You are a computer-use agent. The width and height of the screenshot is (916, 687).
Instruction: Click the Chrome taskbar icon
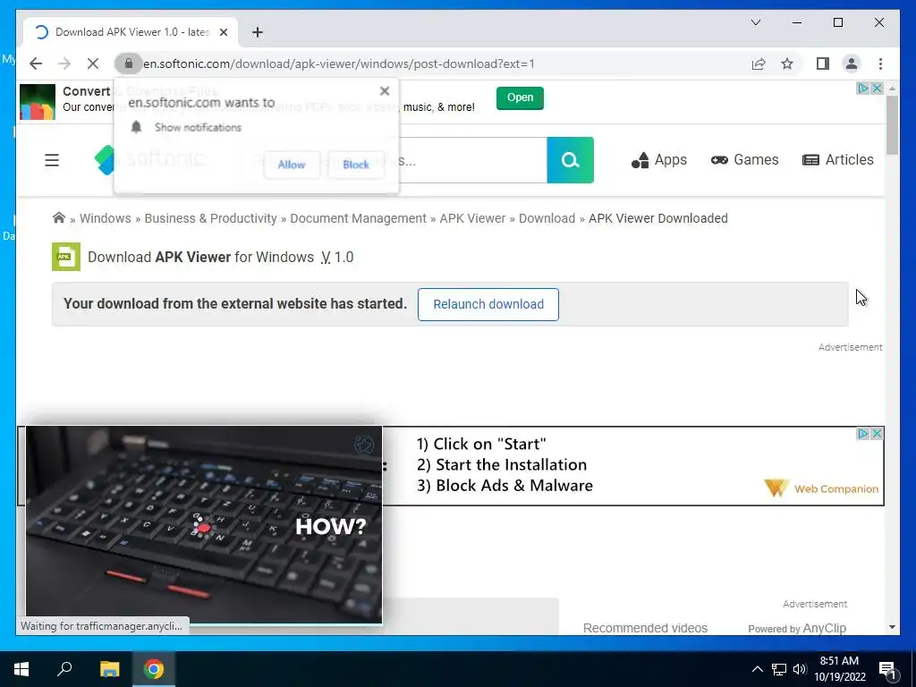(x=154, y=669)
